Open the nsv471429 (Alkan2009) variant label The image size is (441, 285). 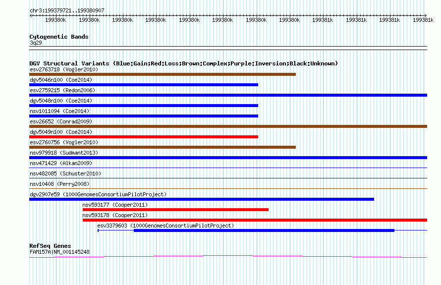[x=61, y=163]
